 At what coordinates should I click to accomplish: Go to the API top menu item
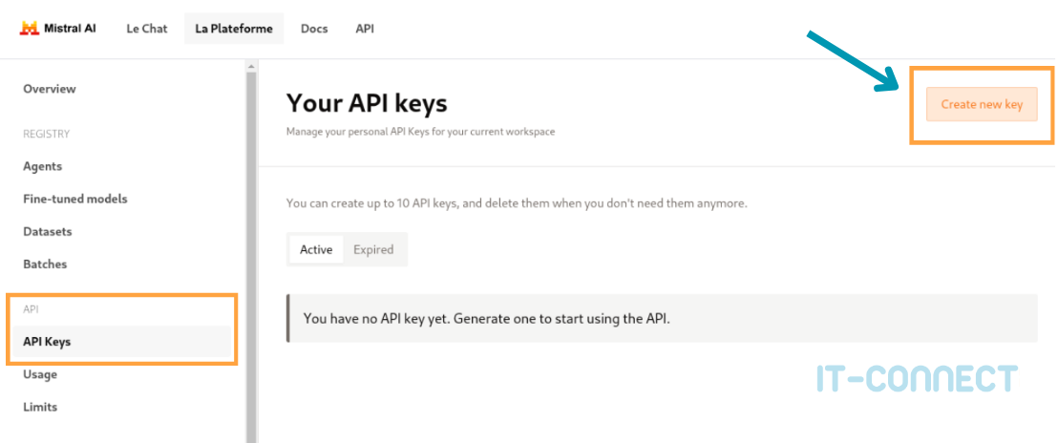pos(365,29)
